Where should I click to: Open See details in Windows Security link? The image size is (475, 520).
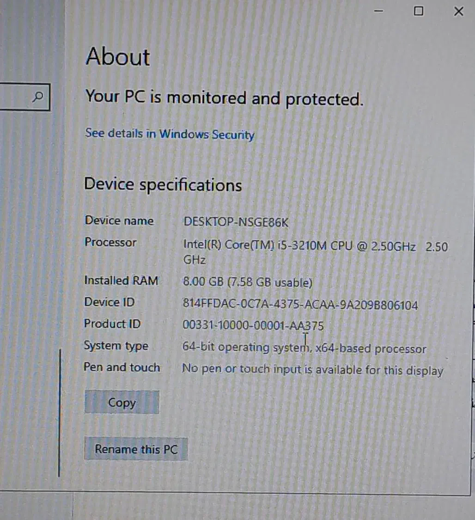tap(170, 134)
